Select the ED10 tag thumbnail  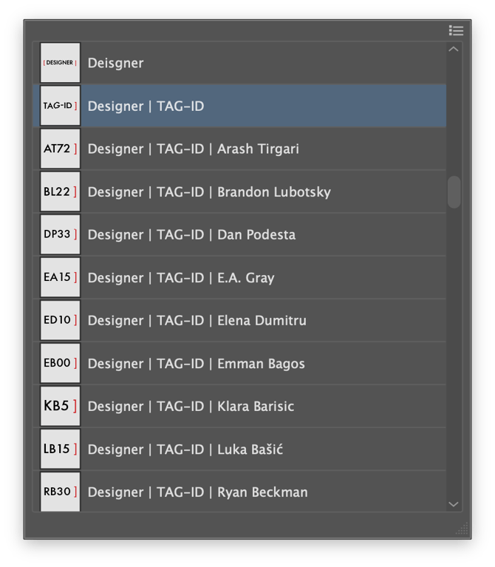pos(60,320)
